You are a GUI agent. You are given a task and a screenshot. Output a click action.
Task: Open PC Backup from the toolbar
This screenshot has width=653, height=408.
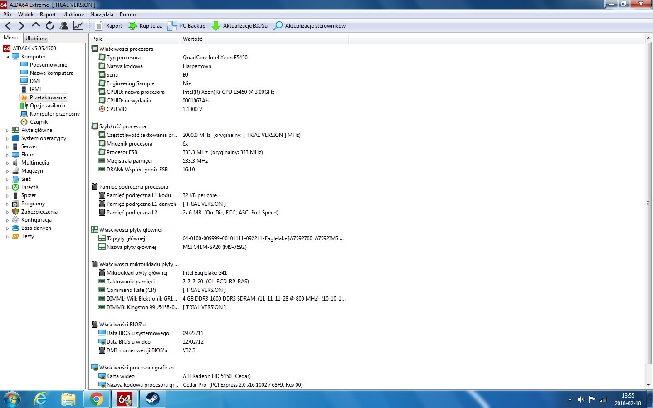[186, 26]
